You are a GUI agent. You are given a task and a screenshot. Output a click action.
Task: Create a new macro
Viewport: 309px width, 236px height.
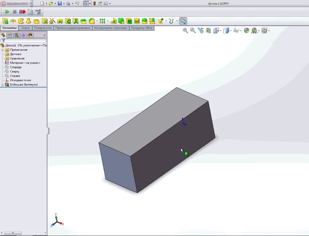[x=30, y=12]
